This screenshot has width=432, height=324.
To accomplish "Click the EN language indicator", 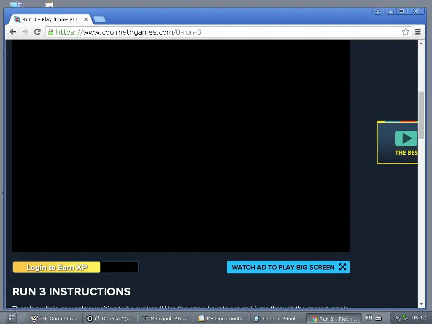I will [x=369, y=318].
